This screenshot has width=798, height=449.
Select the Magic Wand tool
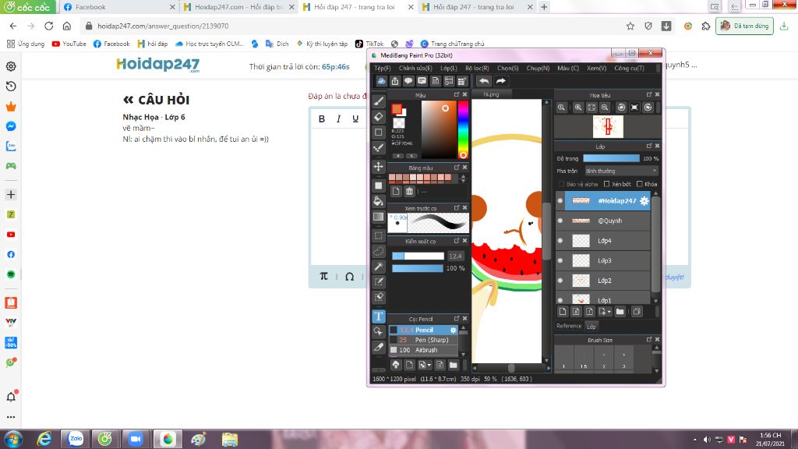(x=379, y=267)
